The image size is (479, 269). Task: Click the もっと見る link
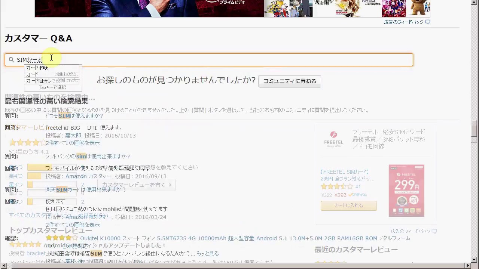pyautogui.click(x=208, y=254)
